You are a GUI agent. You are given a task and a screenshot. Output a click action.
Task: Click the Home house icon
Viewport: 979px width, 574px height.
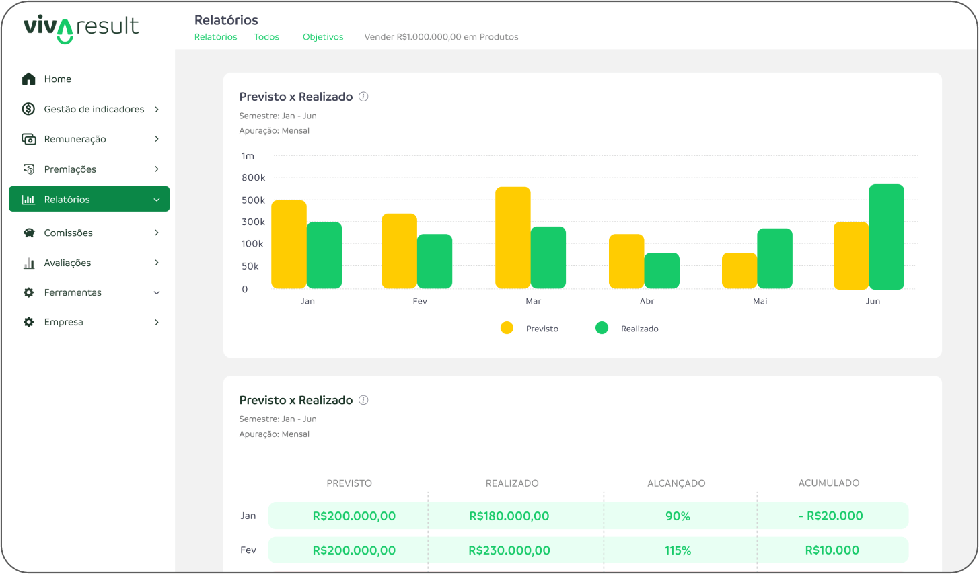pyautogui.click(x=28, y=79)
